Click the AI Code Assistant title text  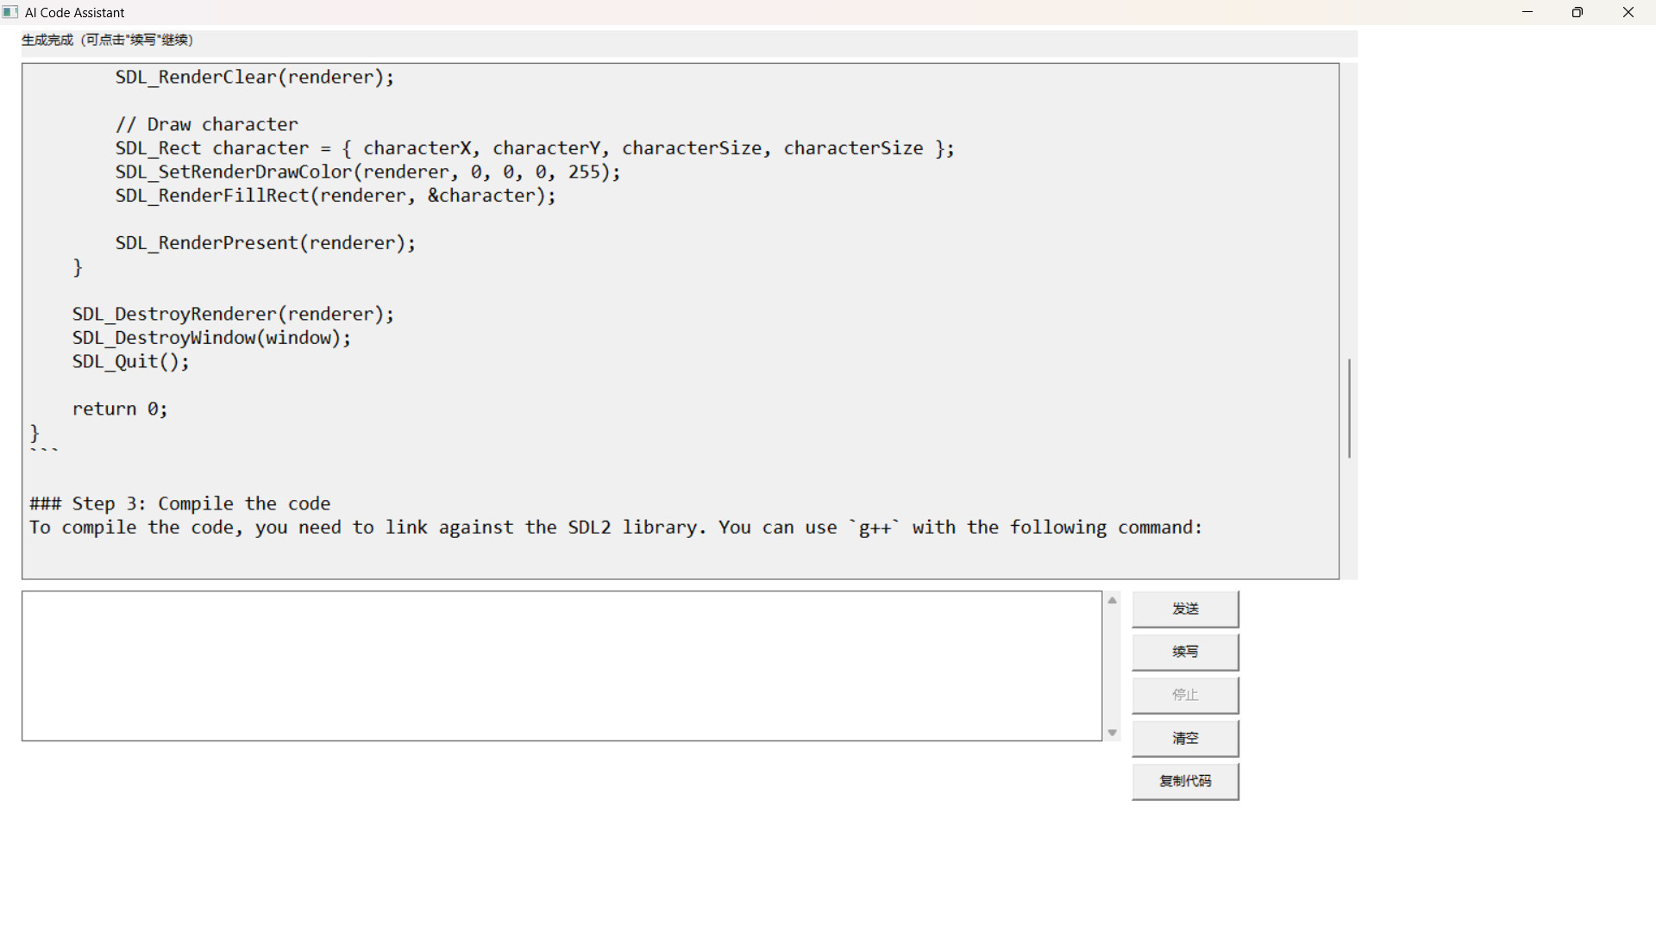point(74,12)
